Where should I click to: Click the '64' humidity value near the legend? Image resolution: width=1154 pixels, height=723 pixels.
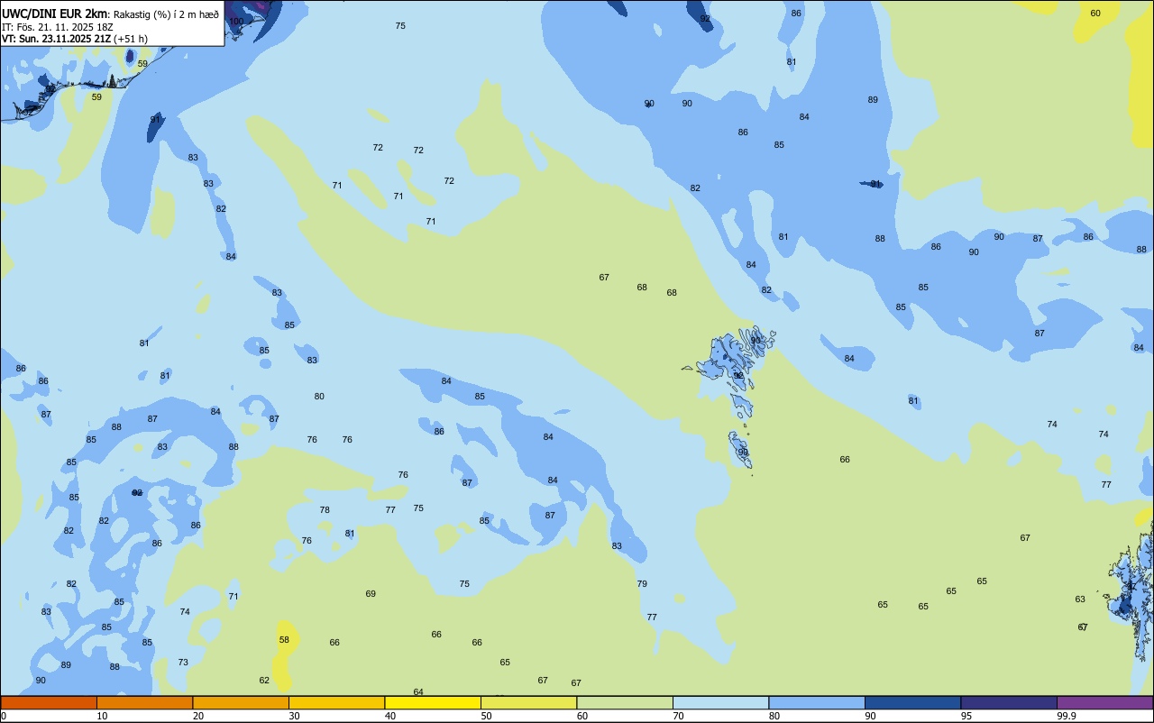(418, 692)
